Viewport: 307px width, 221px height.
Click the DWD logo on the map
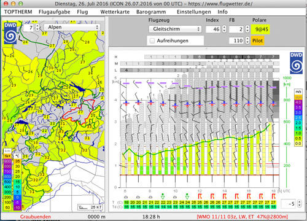[x=10, y=33]
